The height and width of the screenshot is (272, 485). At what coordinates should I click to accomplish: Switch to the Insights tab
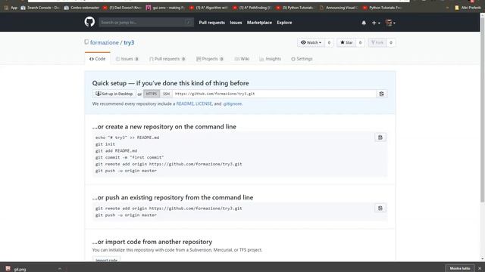pos(271,59)
